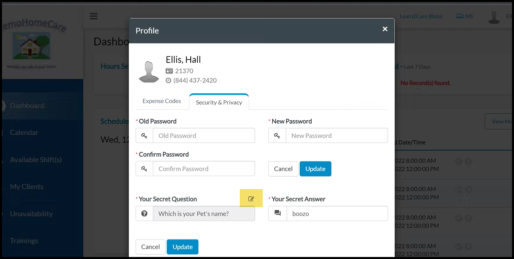
Task: Select the Security & Privacy tab
Action: coord(219,102)
